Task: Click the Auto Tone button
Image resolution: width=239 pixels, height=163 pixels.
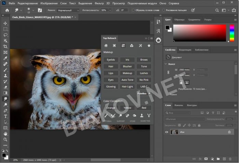Action: click(x=127, y=80)
